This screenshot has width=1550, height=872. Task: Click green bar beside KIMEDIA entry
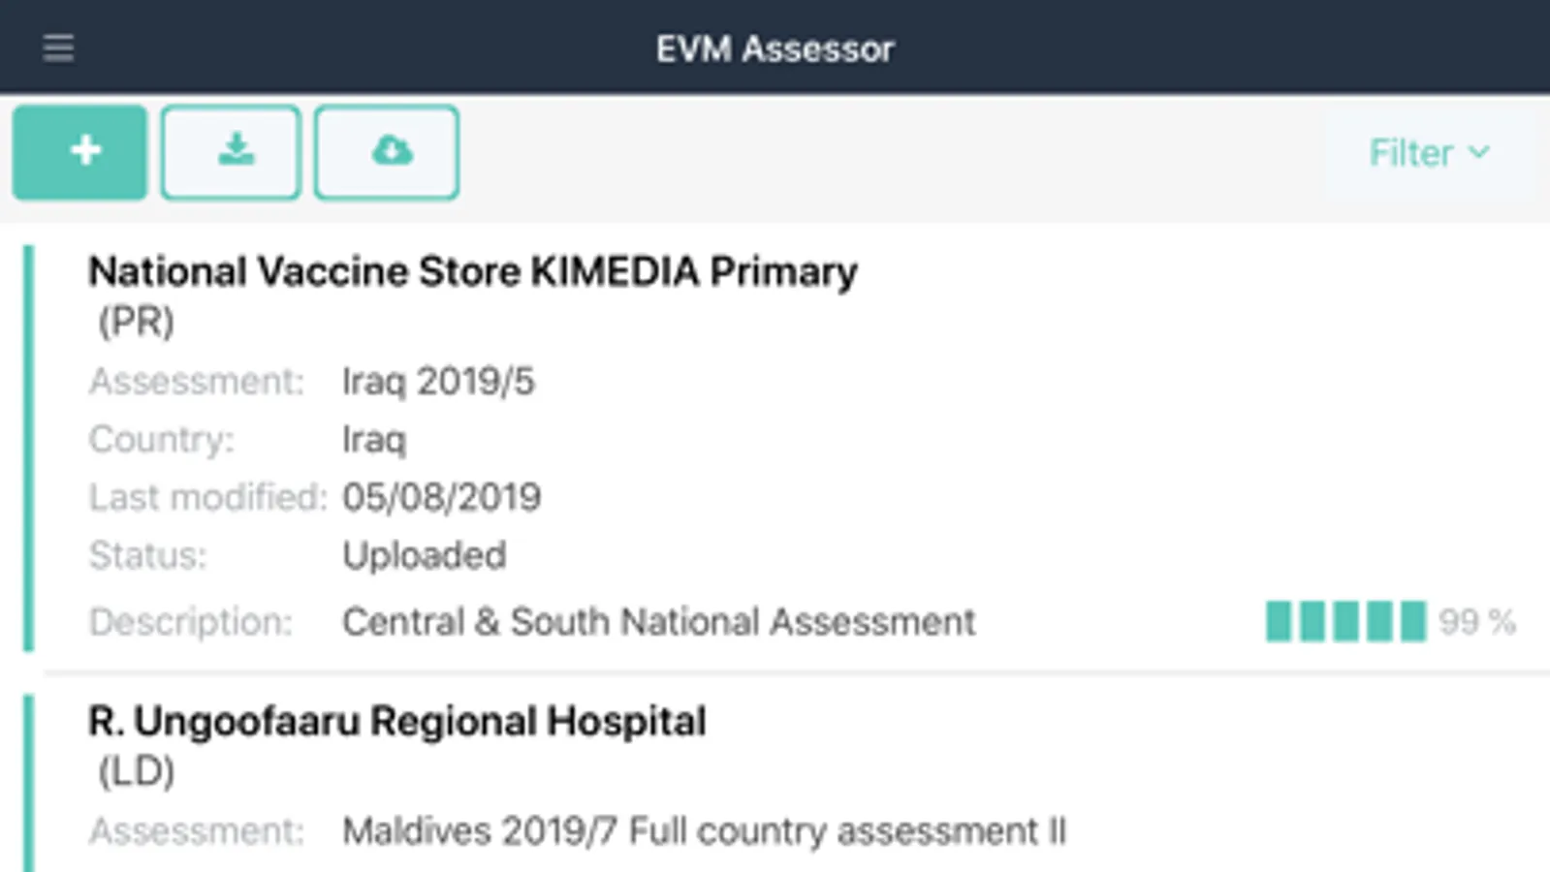tap(29, 448)
